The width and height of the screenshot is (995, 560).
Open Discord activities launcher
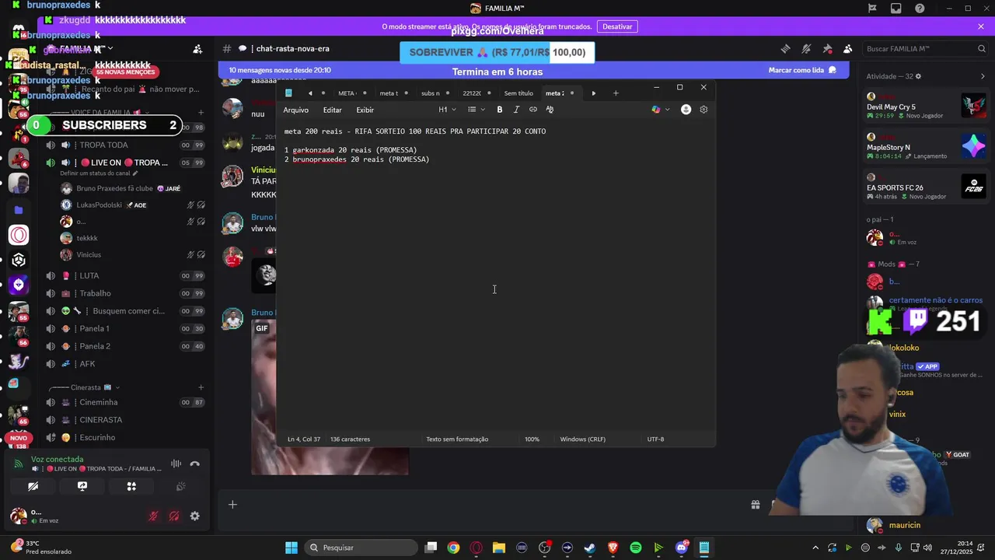point(131,486)
